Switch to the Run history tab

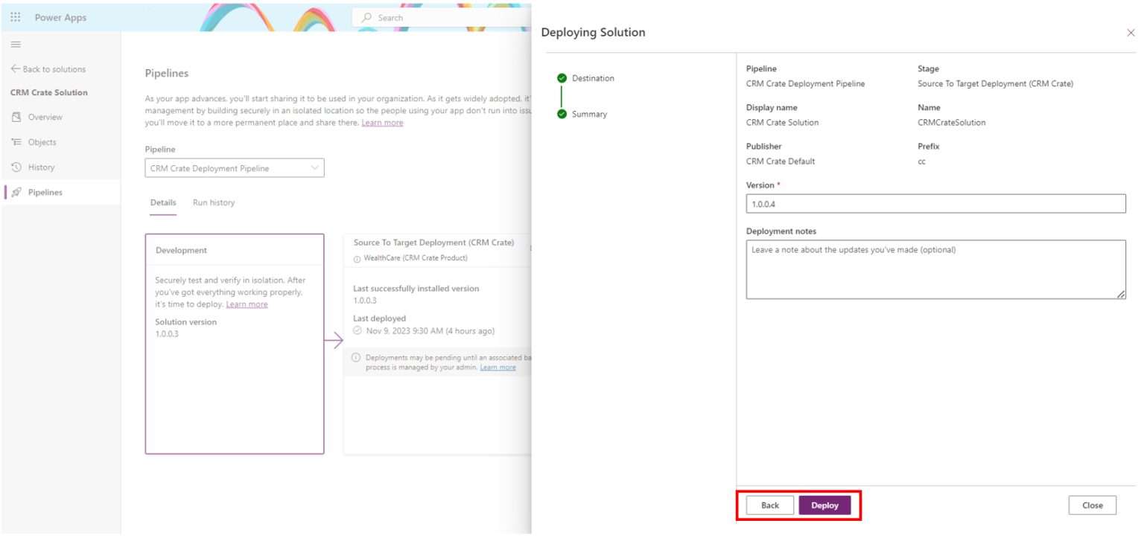(213, 202)
